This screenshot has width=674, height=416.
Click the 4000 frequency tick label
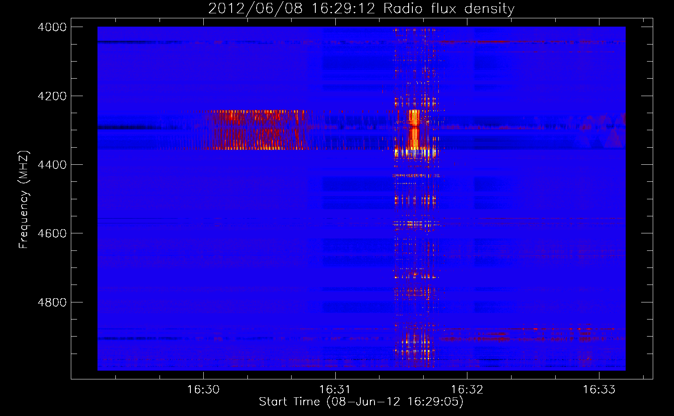pos(52,27)
